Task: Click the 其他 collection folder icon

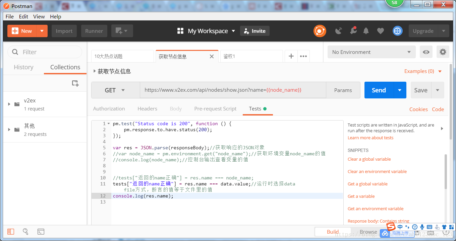Action: 17,130
